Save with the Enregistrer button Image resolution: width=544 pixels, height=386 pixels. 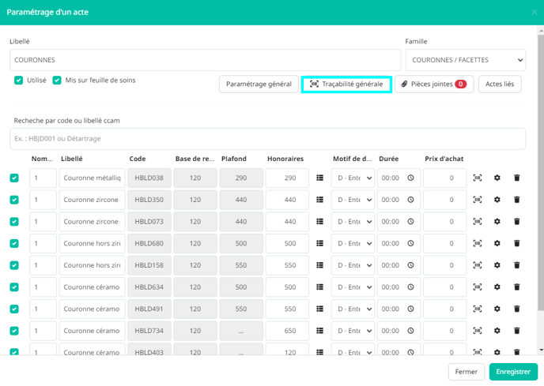[x=513, y=372]
